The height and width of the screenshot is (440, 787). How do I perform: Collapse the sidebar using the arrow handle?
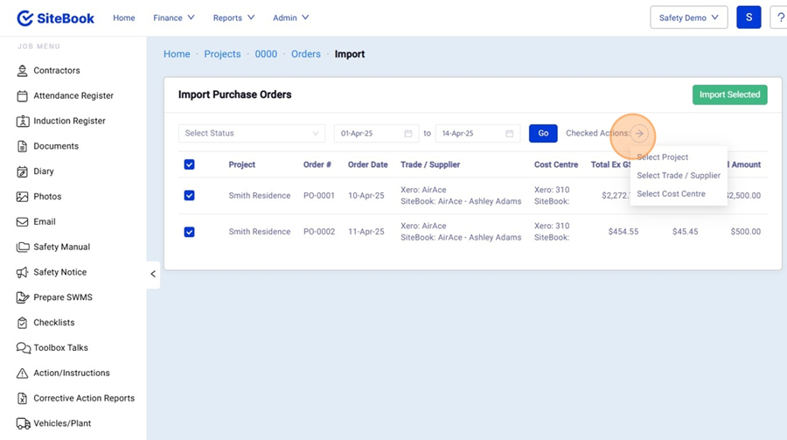153,274
